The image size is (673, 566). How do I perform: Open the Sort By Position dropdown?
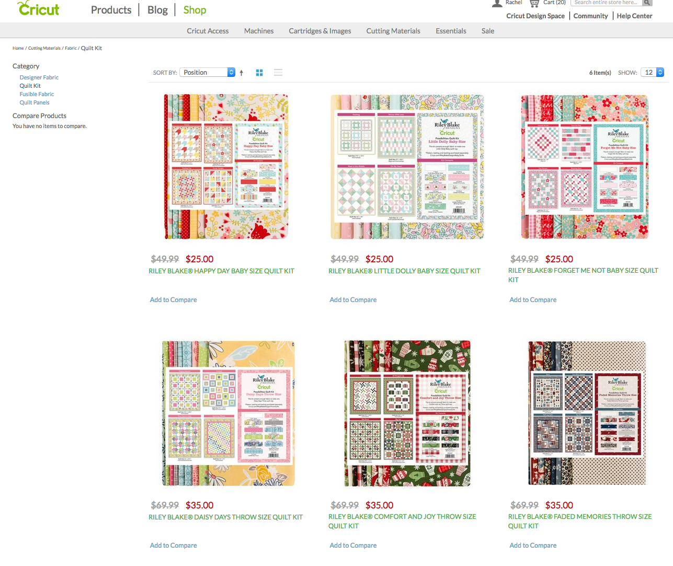point(207,73)
